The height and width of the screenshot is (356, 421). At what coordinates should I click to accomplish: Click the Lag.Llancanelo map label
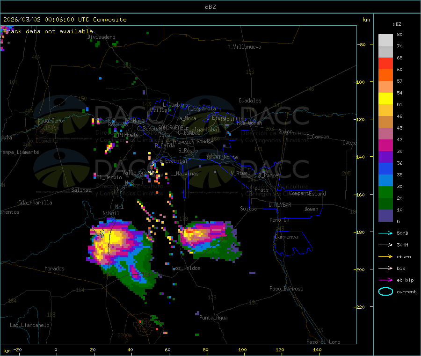coord(30,325)
